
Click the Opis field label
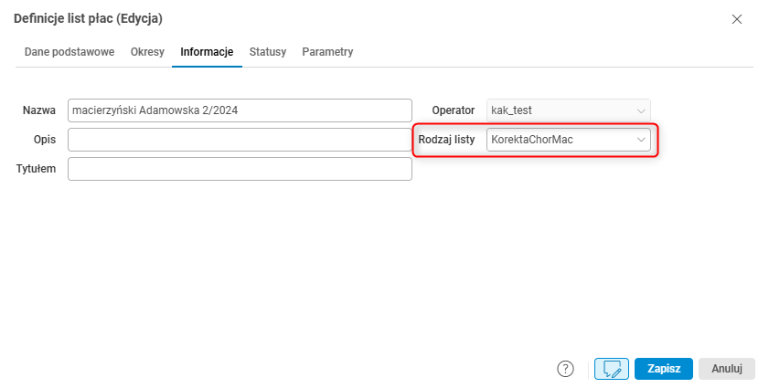click(44, 140)
